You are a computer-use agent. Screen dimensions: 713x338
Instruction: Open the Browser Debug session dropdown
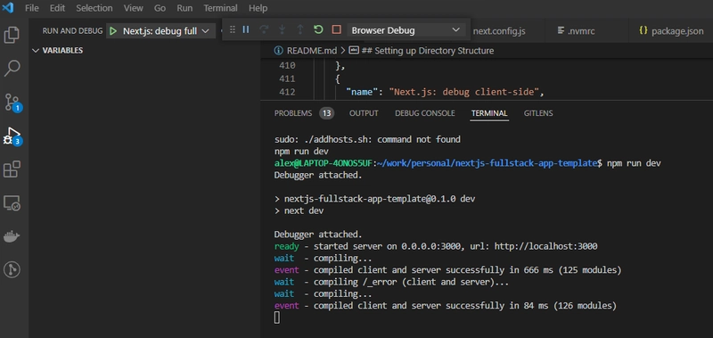point(406,30)
